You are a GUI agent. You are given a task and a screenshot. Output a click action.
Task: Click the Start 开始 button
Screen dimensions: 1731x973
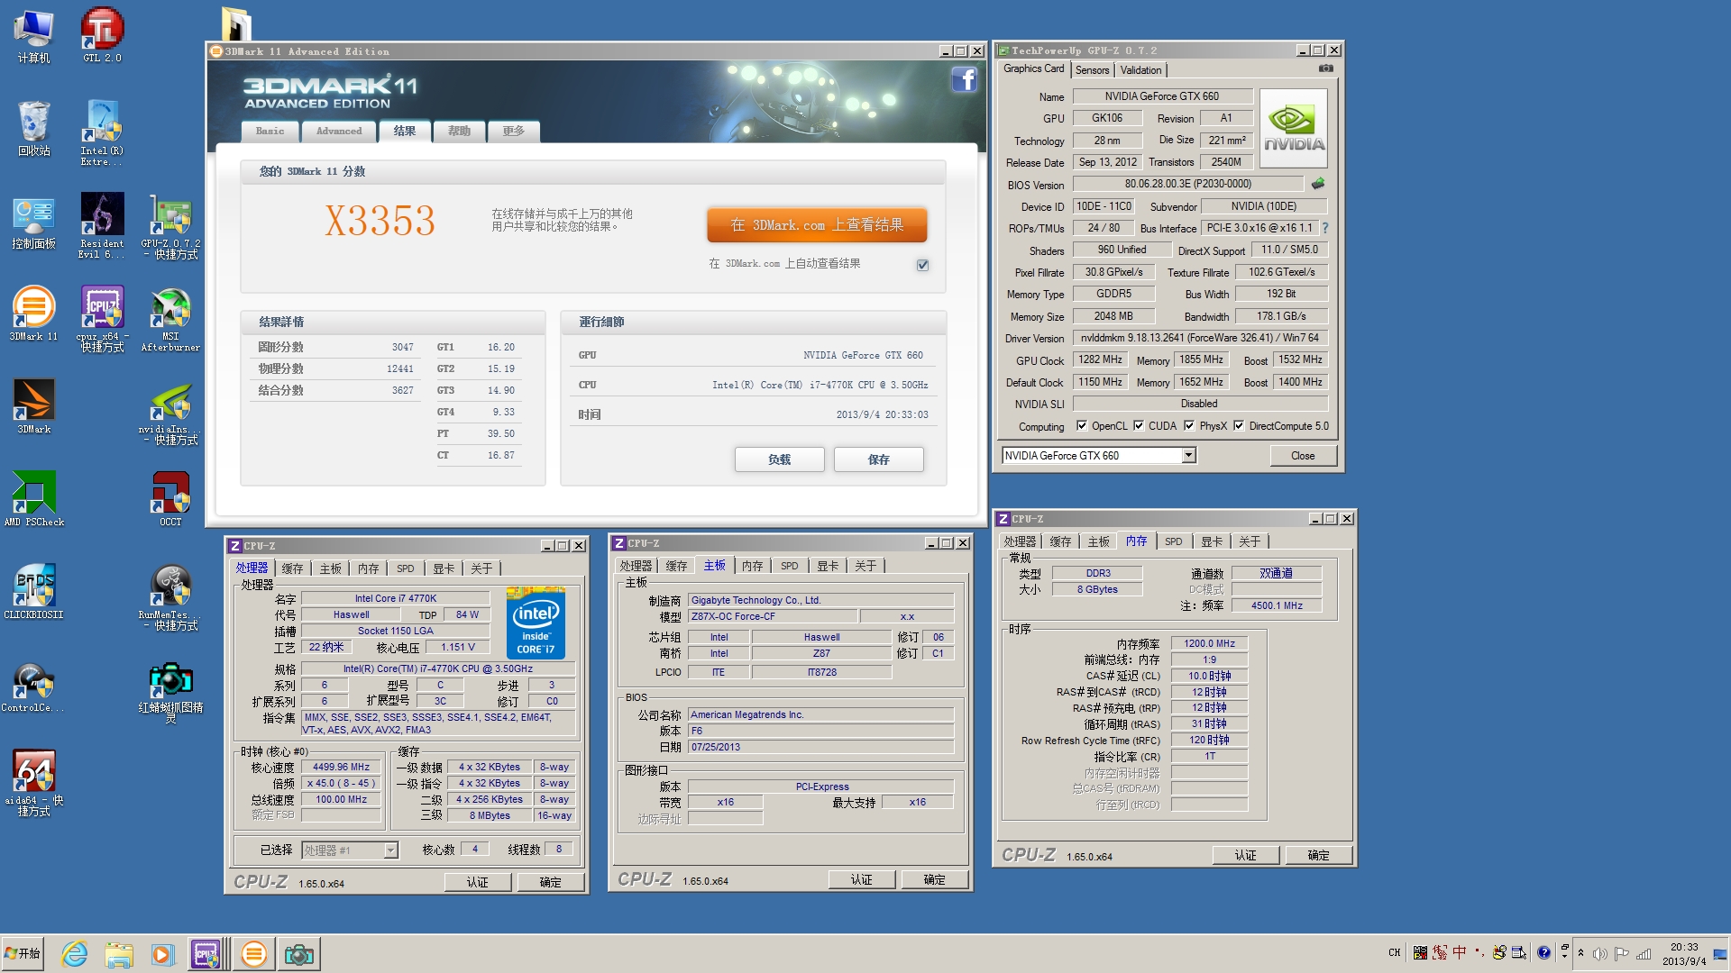(x=23, y=953)
